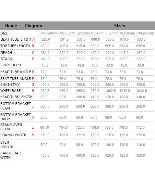The width and height of the screenshot is (155, 169).
Task: Click the 72.5 head tube angle value
Action: (x=63, y=72)
